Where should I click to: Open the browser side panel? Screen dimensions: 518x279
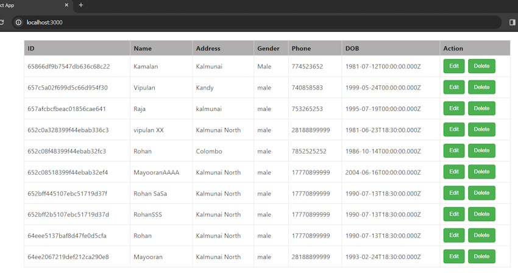[x=512, y=23]
